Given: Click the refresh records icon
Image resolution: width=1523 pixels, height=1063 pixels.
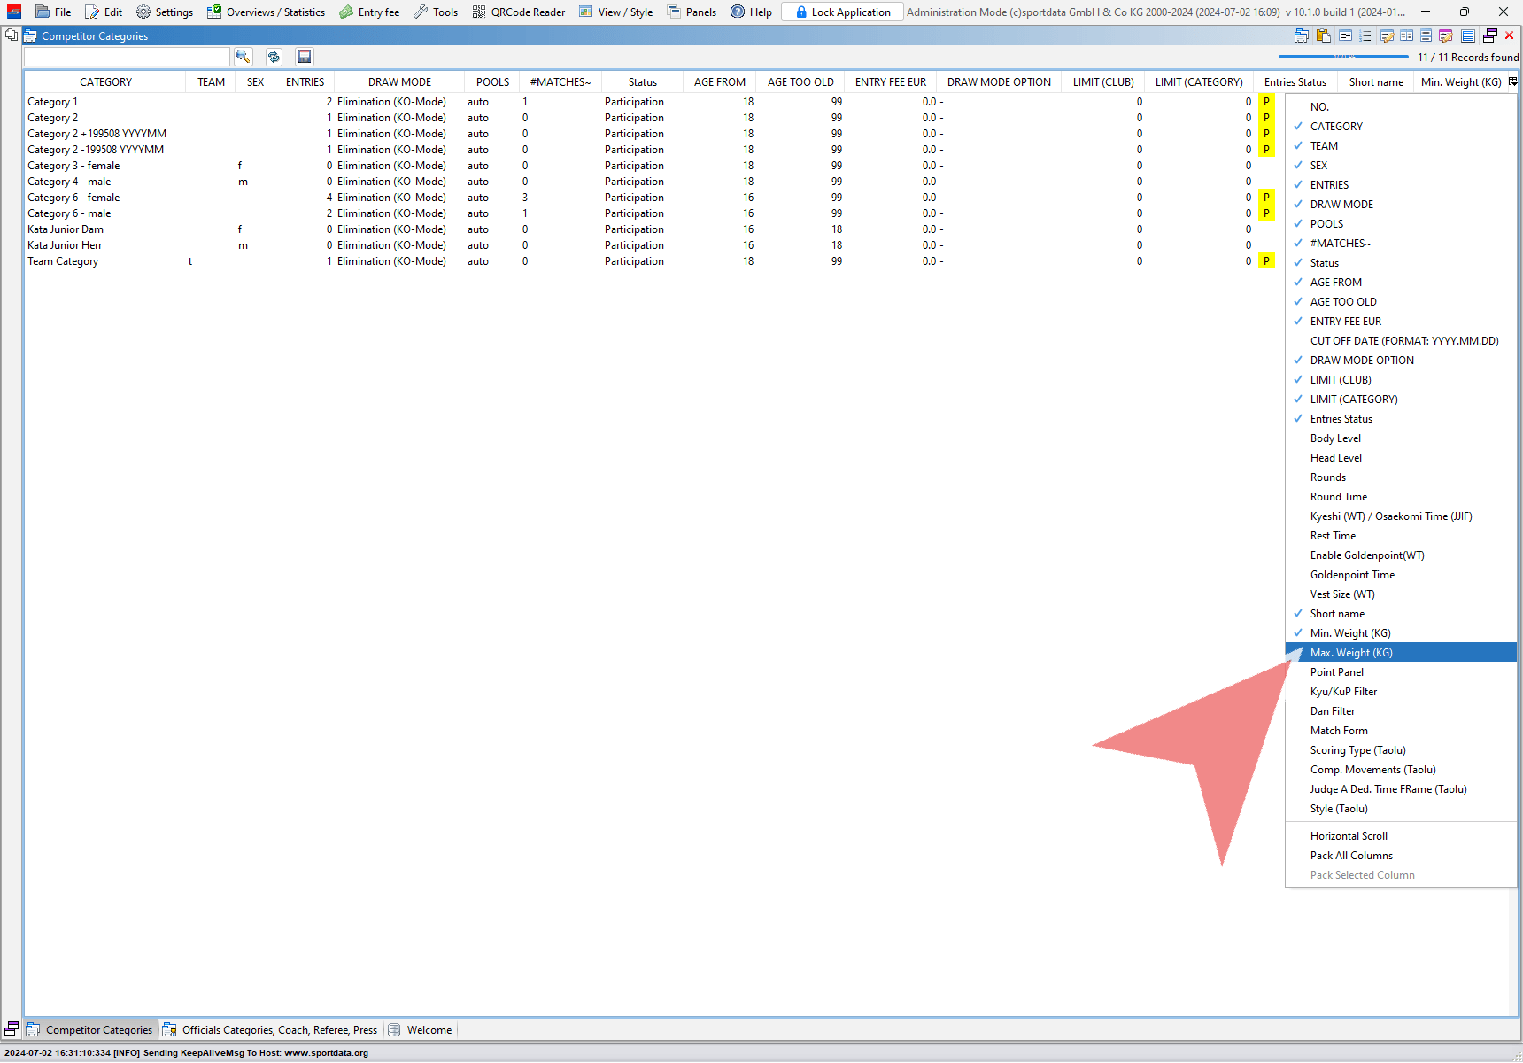Looking at the screenshot, I should [274, 57].
